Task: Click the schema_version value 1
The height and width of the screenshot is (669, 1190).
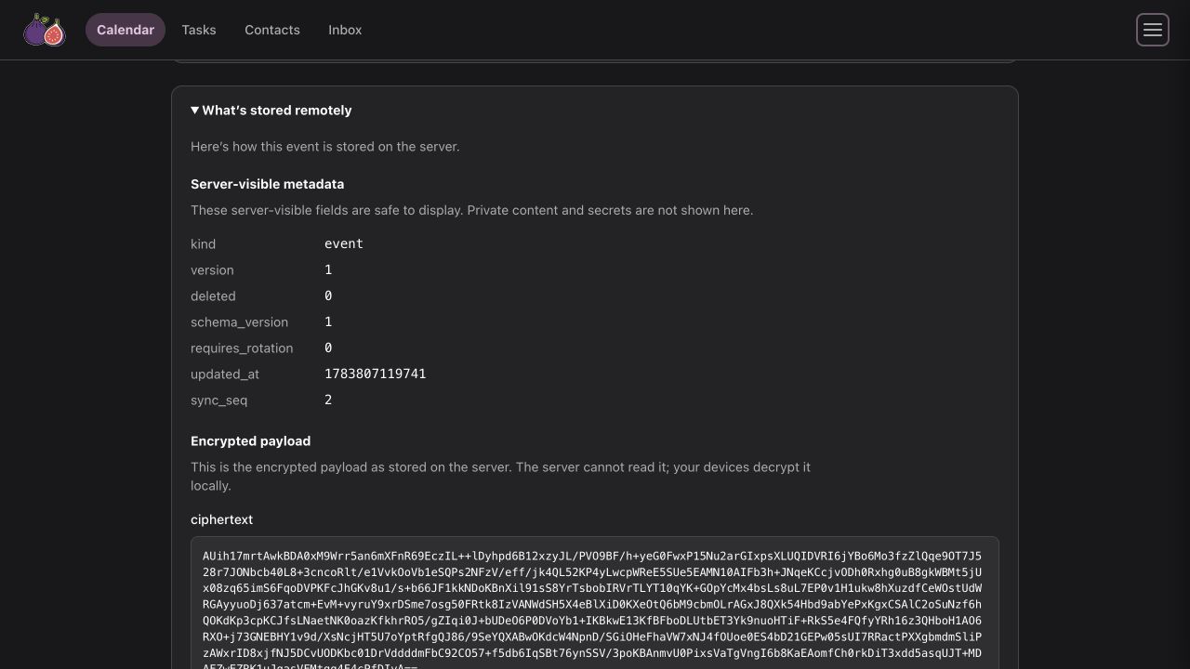Action: coord(328,321)
